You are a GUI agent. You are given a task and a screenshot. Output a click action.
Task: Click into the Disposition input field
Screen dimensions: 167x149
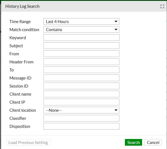click(81, 126)
